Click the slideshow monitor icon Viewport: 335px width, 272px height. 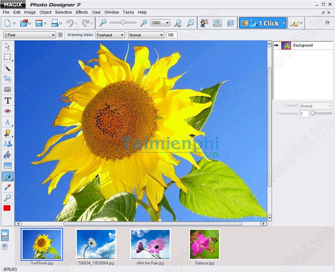pyautogui.click(x=217, y=23)
